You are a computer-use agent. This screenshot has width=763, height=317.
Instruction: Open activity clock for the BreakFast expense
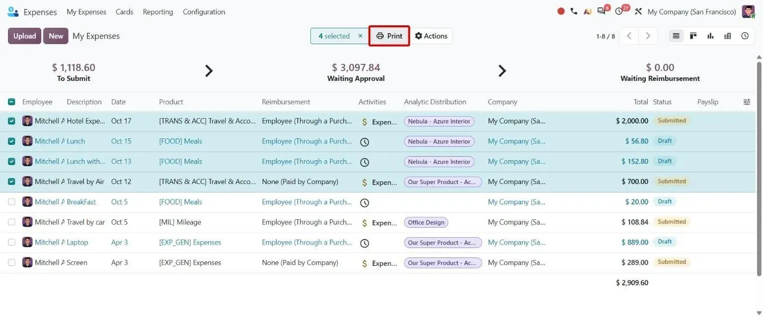365,202
